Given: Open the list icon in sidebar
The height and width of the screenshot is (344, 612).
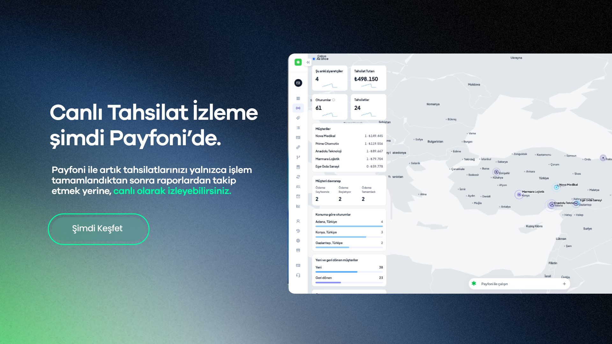Looking at the screenshot, I should pyautogui.click(x=298, y=128).
